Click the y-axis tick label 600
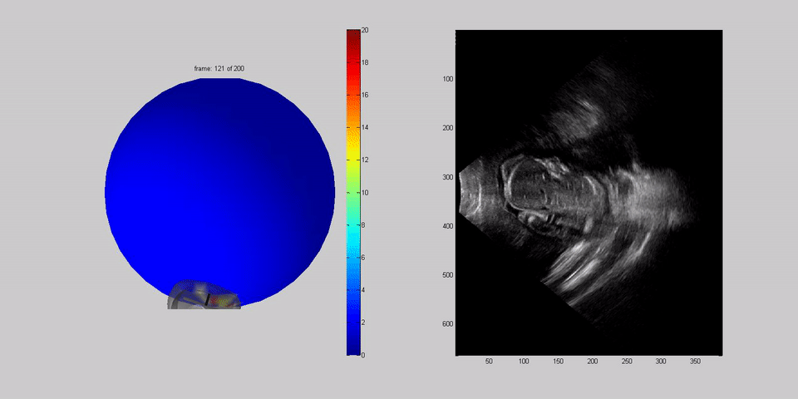Image resolution: width=798 pixels, height=399 pixels. pyautogui.click(x=447, y=324)
